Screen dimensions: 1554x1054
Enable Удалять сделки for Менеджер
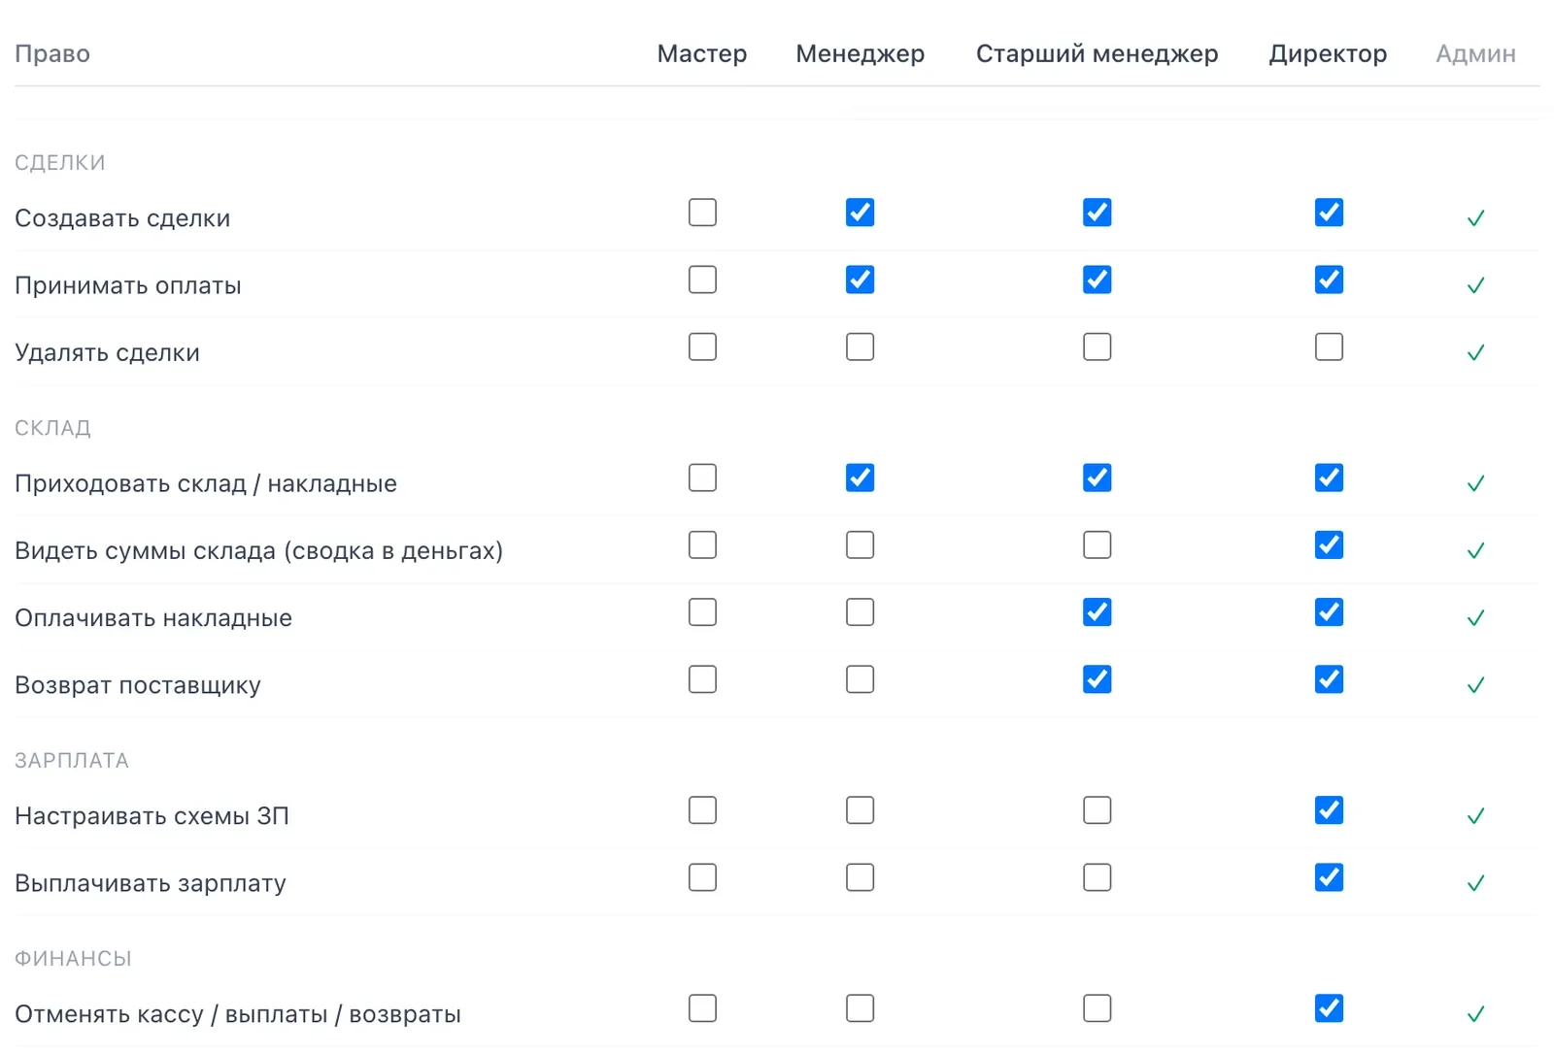click(x=860, y=346)
